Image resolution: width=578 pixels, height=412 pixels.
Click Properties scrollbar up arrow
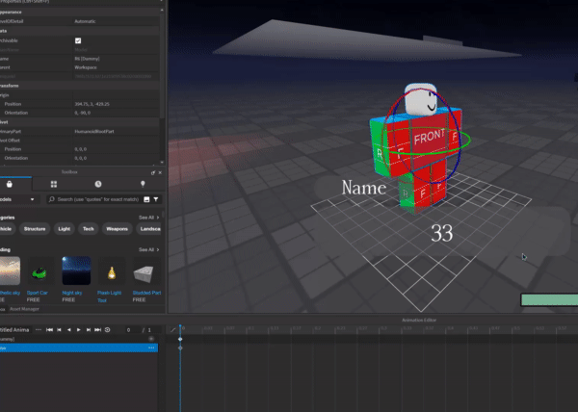[162, 11]
